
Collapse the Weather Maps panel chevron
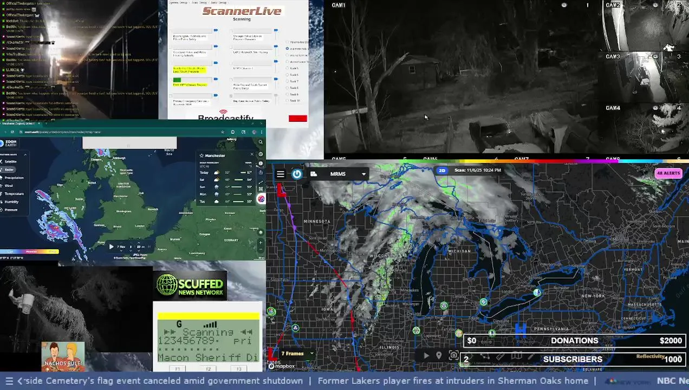click(x=25, y=154)
